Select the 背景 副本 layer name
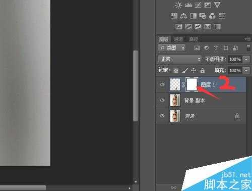The image size is (252, 191). click(x=195, y=101)
